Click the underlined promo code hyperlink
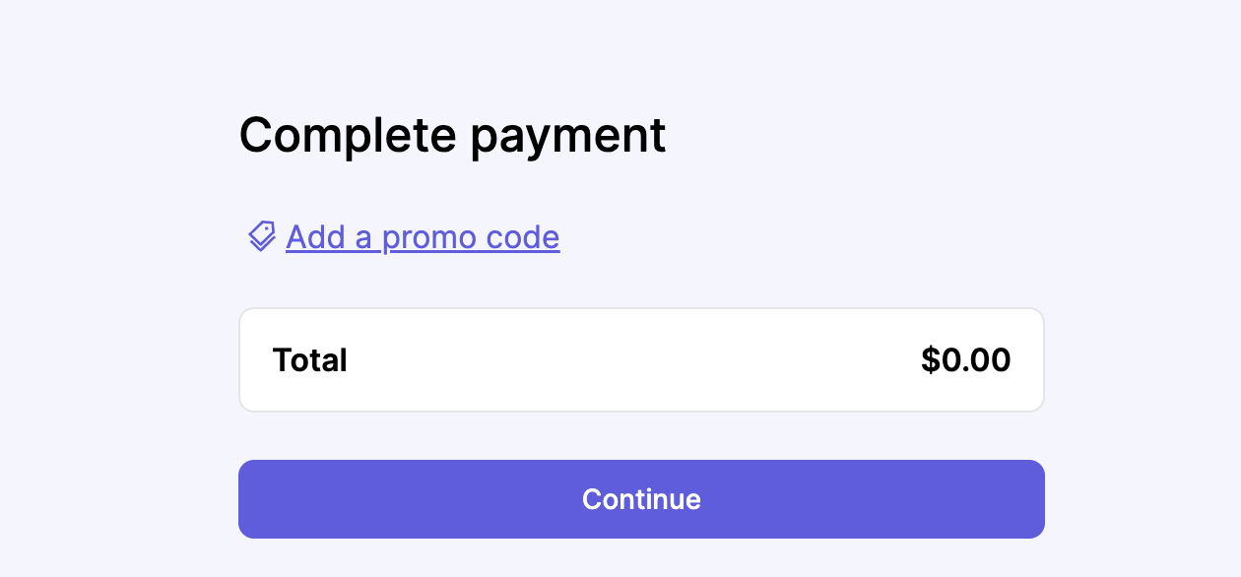The width and height of the screenshot is (1241, 577). tap(423, 237)
